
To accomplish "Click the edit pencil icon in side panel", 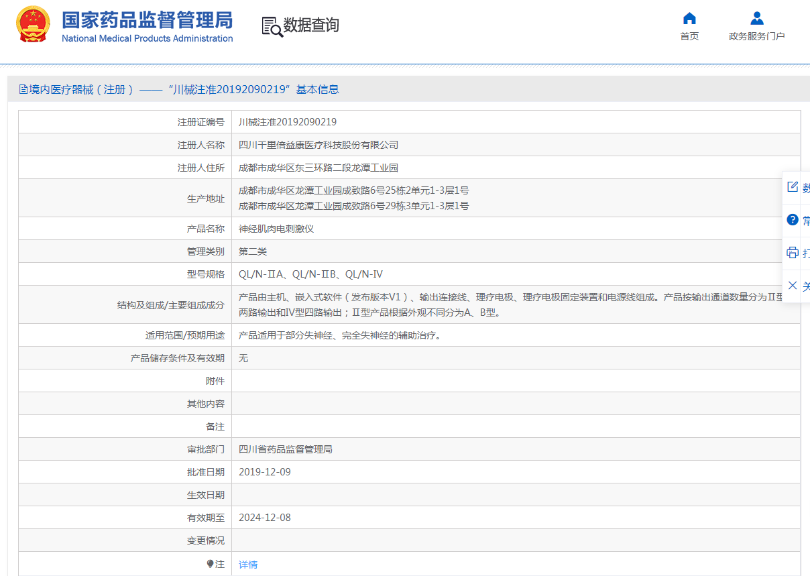I will point(793,187).
